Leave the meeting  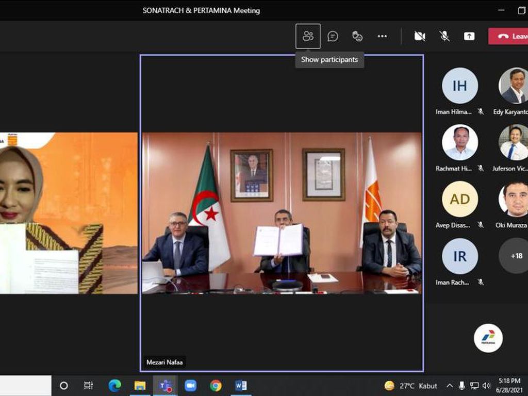(508, 36)
